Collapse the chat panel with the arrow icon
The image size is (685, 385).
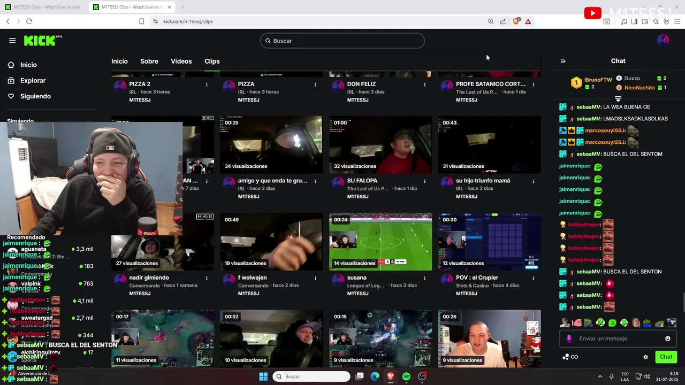point(563,61)
